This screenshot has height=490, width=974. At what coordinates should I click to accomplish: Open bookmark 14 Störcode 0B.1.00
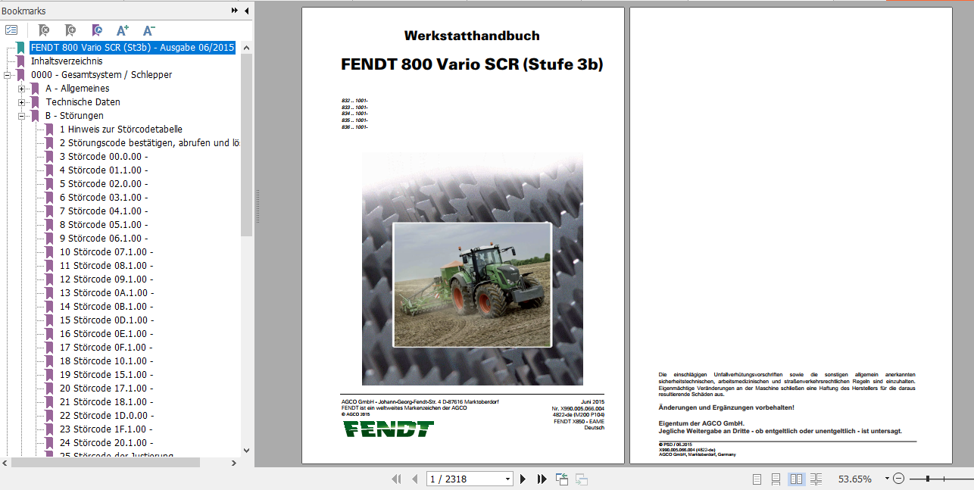tap(107, 307)
